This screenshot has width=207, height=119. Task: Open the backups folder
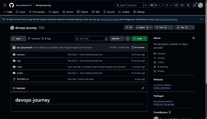coord(21,54)
